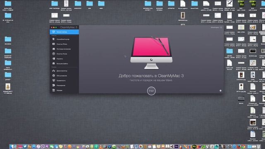Launch Adobe Muse from the Dock
Image resolution: width=265 pixels, height=149 pixels.
(194, 147)
